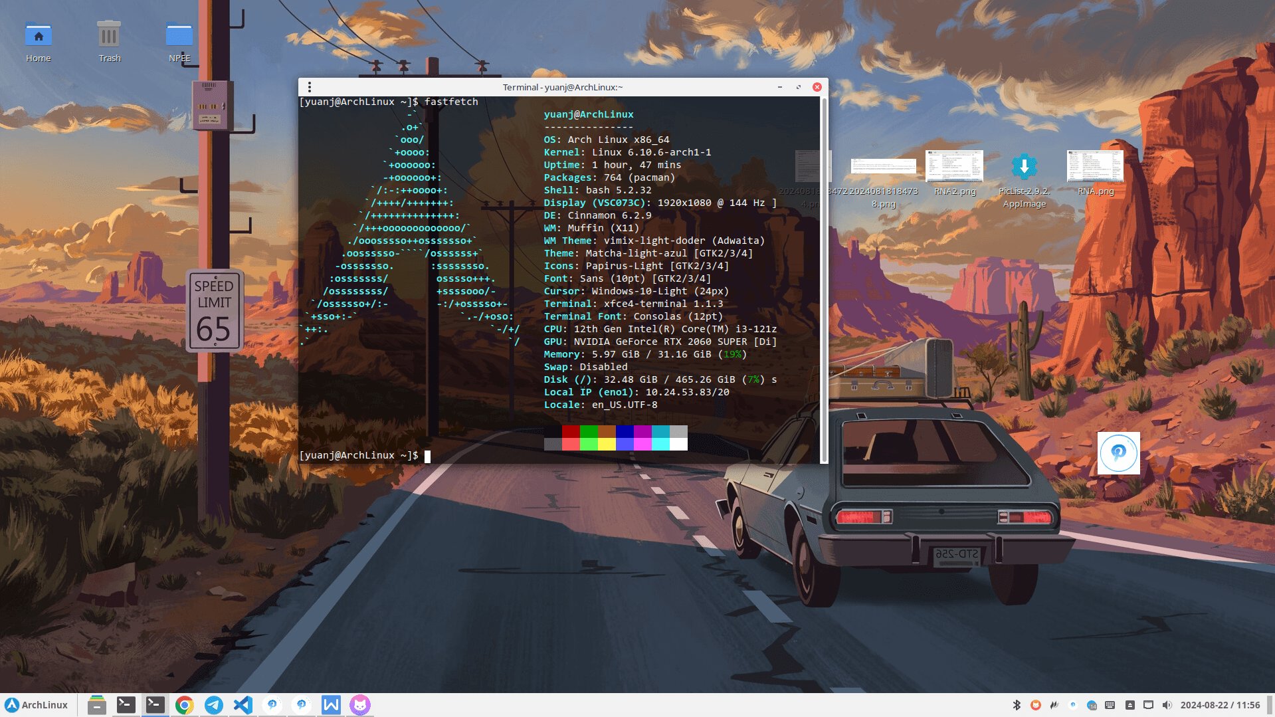The image size is (1275, 717).
Task: Click the 'CPU: 12th Gen Intel' line
Action: pyautogui.click(x=660, y=329)
